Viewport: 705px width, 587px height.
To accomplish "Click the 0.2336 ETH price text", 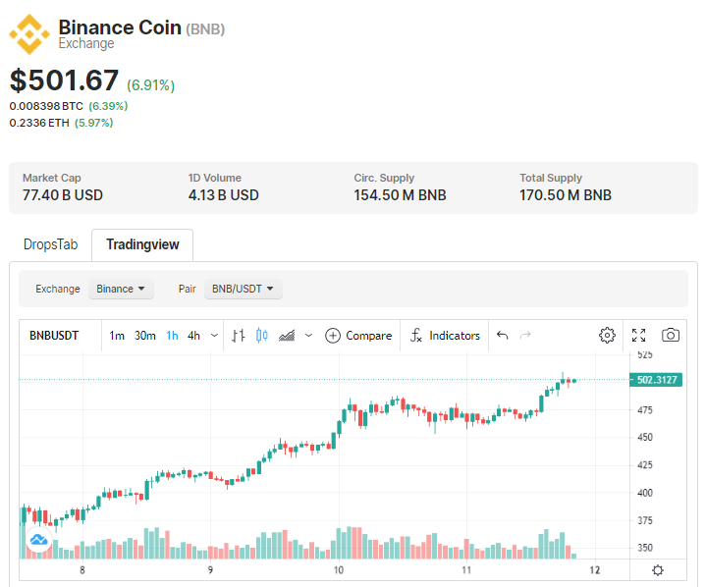I will 39,123.
